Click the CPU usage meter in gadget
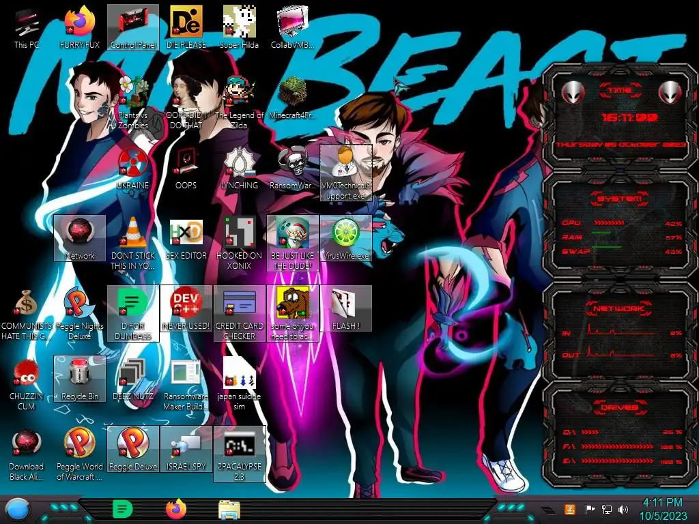699x524 pixels. click(608, 222)
